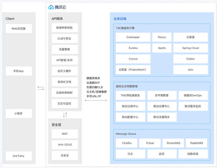Click the Anti-DDoS box
Image resolution: width=217 pixels, height=168 pixels.
coord(65,145)
